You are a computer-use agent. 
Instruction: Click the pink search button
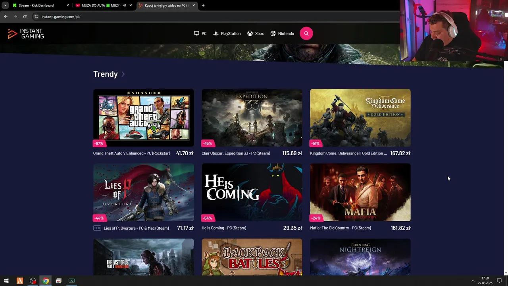click(306, 33)
